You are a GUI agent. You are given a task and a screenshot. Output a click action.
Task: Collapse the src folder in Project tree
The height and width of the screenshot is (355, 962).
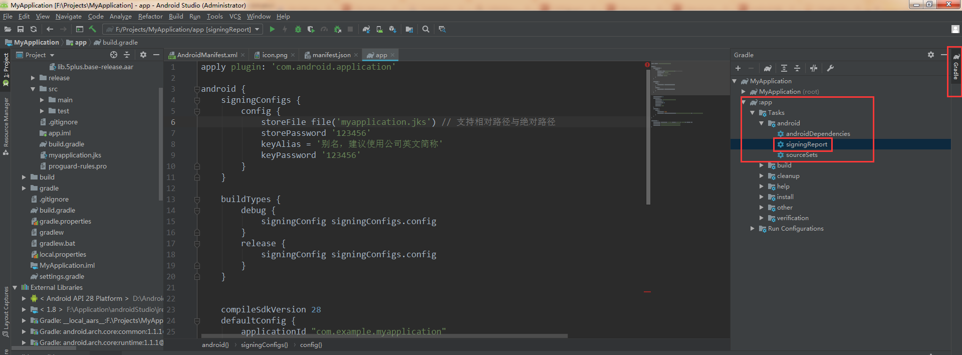(33, 89)
